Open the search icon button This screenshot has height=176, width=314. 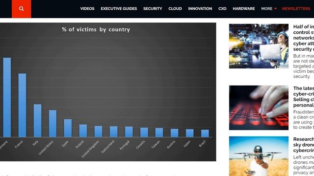pyautogui.click(x=22, y=9)
